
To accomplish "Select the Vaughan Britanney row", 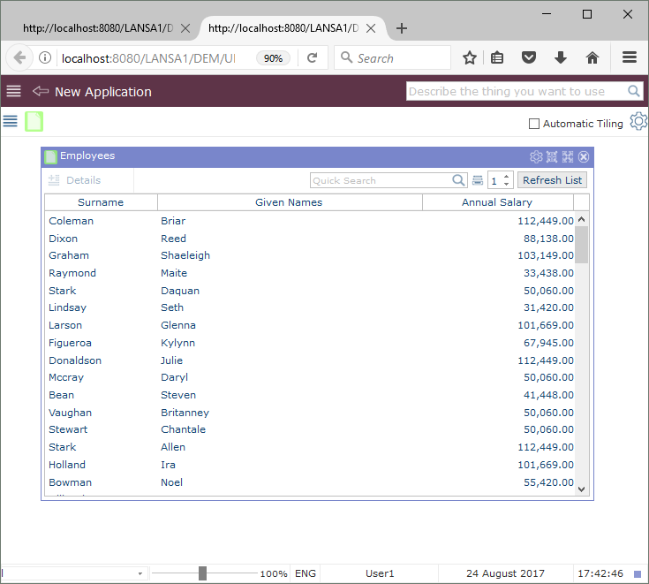I will [310, 413].
